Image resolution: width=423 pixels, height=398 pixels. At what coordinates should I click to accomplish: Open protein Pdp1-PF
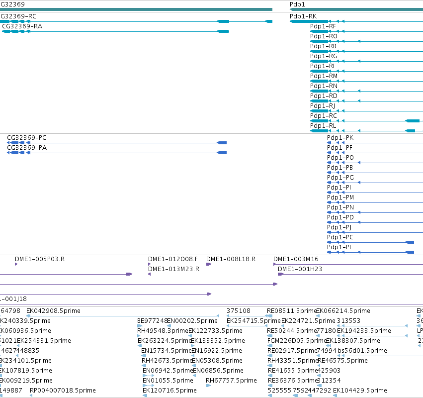click(x=339, y=148)
